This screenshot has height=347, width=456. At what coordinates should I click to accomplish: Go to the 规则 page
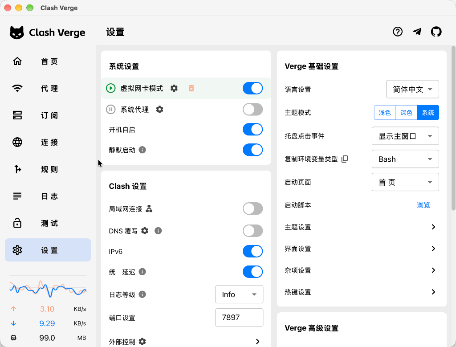48,169
